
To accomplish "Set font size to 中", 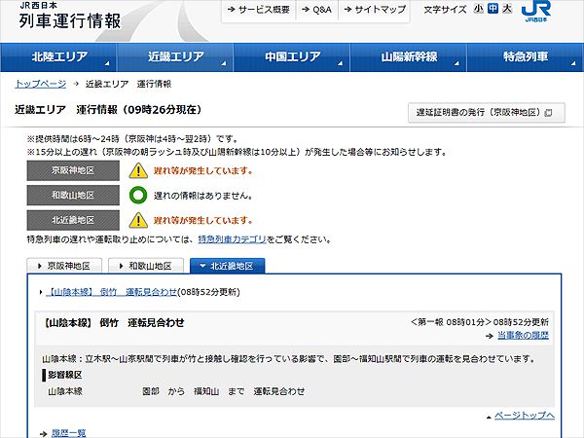I will pos(493,8).
